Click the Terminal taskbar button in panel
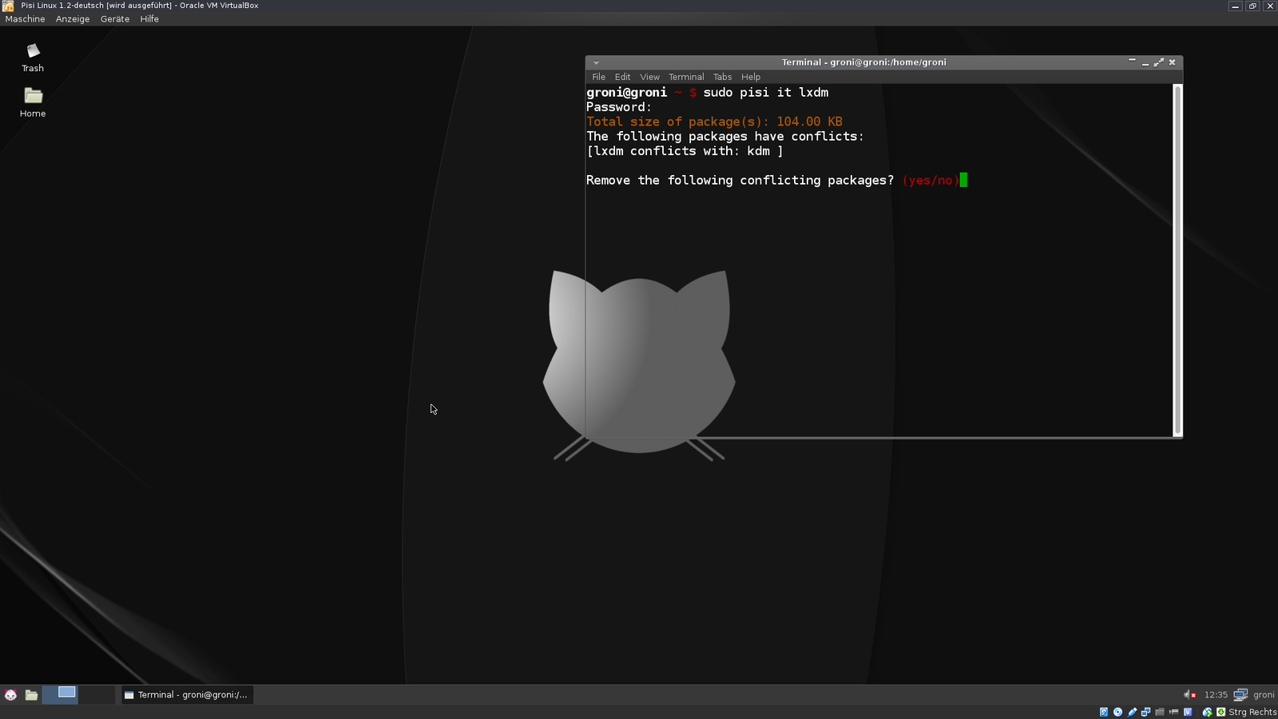 [x=187, y=695]
